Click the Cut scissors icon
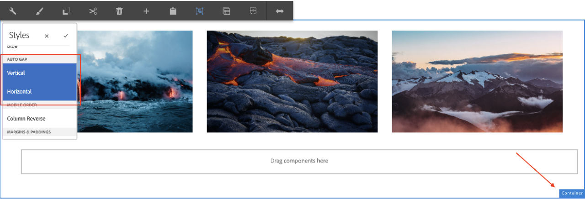Image resolution: width=585 pixels, height=199 pixels. click(x=93, y=11)
